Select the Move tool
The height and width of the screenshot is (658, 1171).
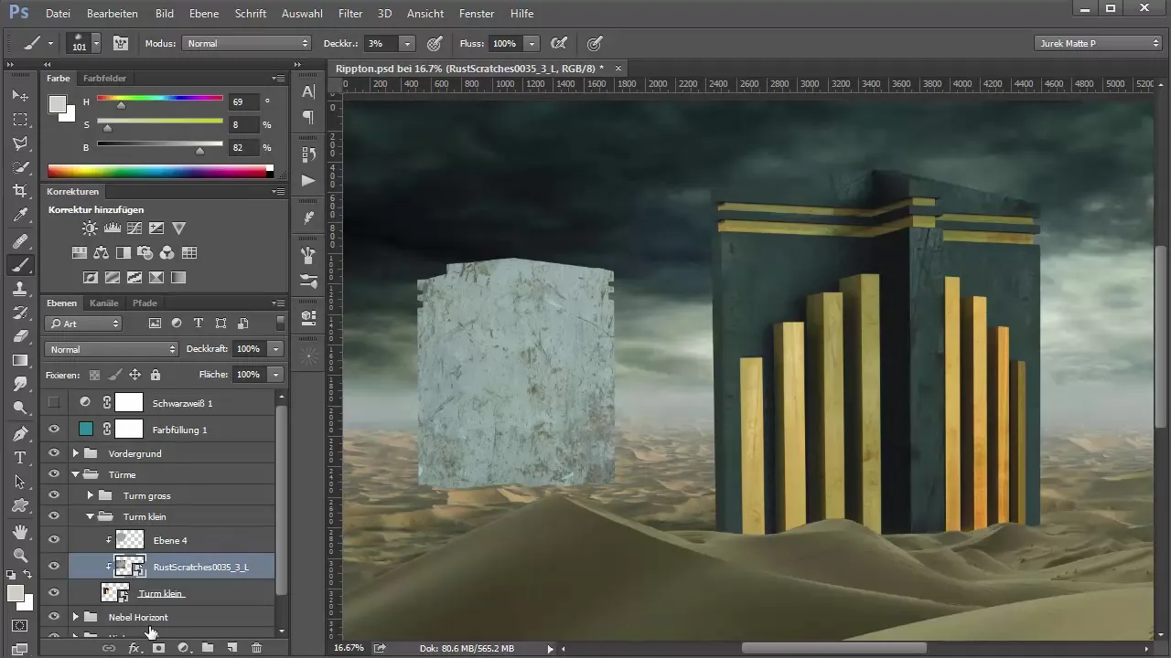(x=20, y=95)
